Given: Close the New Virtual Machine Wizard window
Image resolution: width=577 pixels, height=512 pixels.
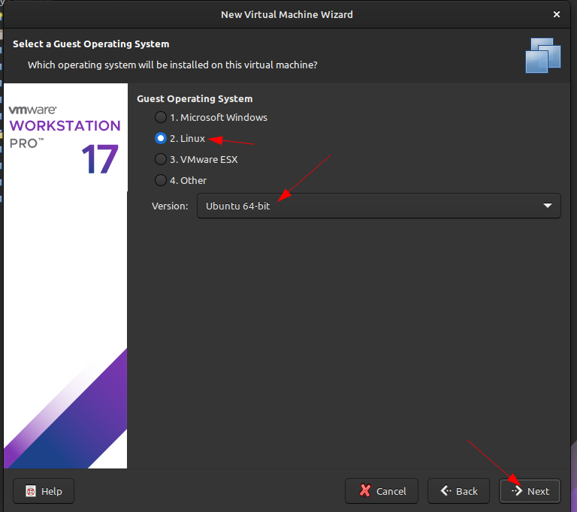Looking at the screenshot, I should tap(557, 14).
